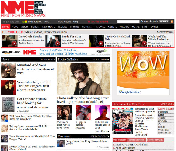
Task: Open Will Ferrell Step Brothers story
Action: 30,117
